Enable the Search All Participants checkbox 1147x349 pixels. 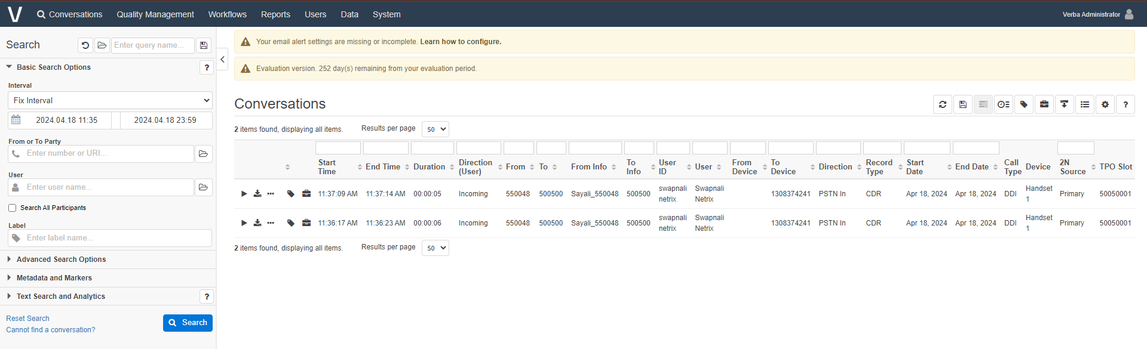(x=12, y=208)
